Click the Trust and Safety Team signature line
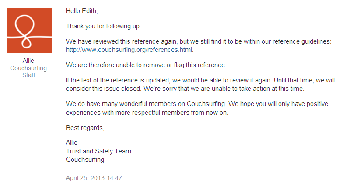343x191 pixels. 99,151
